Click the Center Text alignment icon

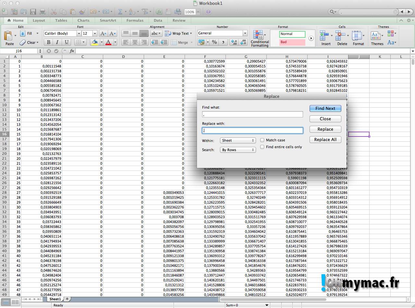tap(135, 42)
